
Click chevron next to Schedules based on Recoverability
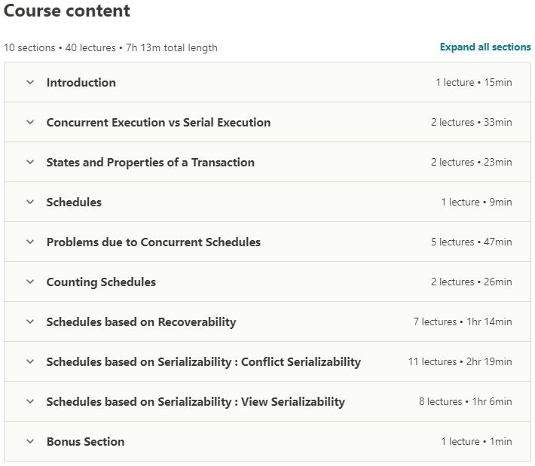click(30, 322)
